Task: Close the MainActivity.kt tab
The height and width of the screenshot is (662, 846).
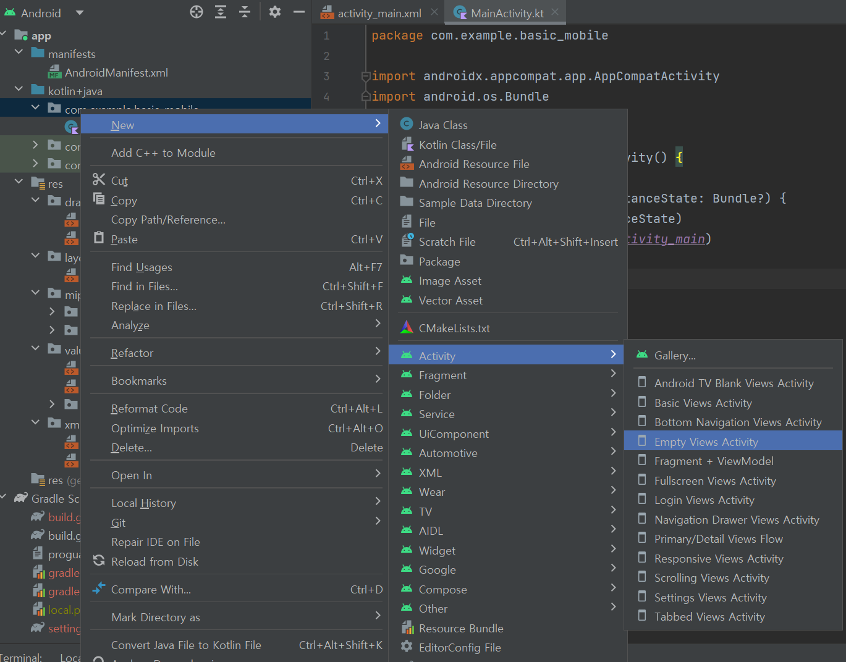Action: click(x=555, y=12)
